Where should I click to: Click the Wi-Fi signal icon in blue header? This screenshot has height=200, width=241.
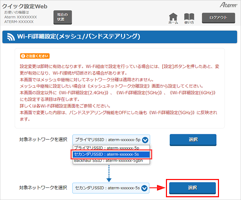[x=11, y=36]
